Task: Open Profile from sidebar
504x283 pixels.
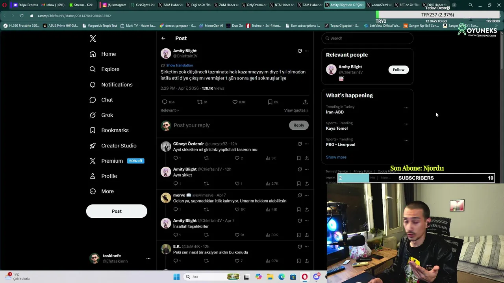Action: point(103,176)
